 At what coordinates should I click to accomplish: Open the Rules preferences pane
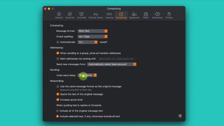click(x=146, y=15)
